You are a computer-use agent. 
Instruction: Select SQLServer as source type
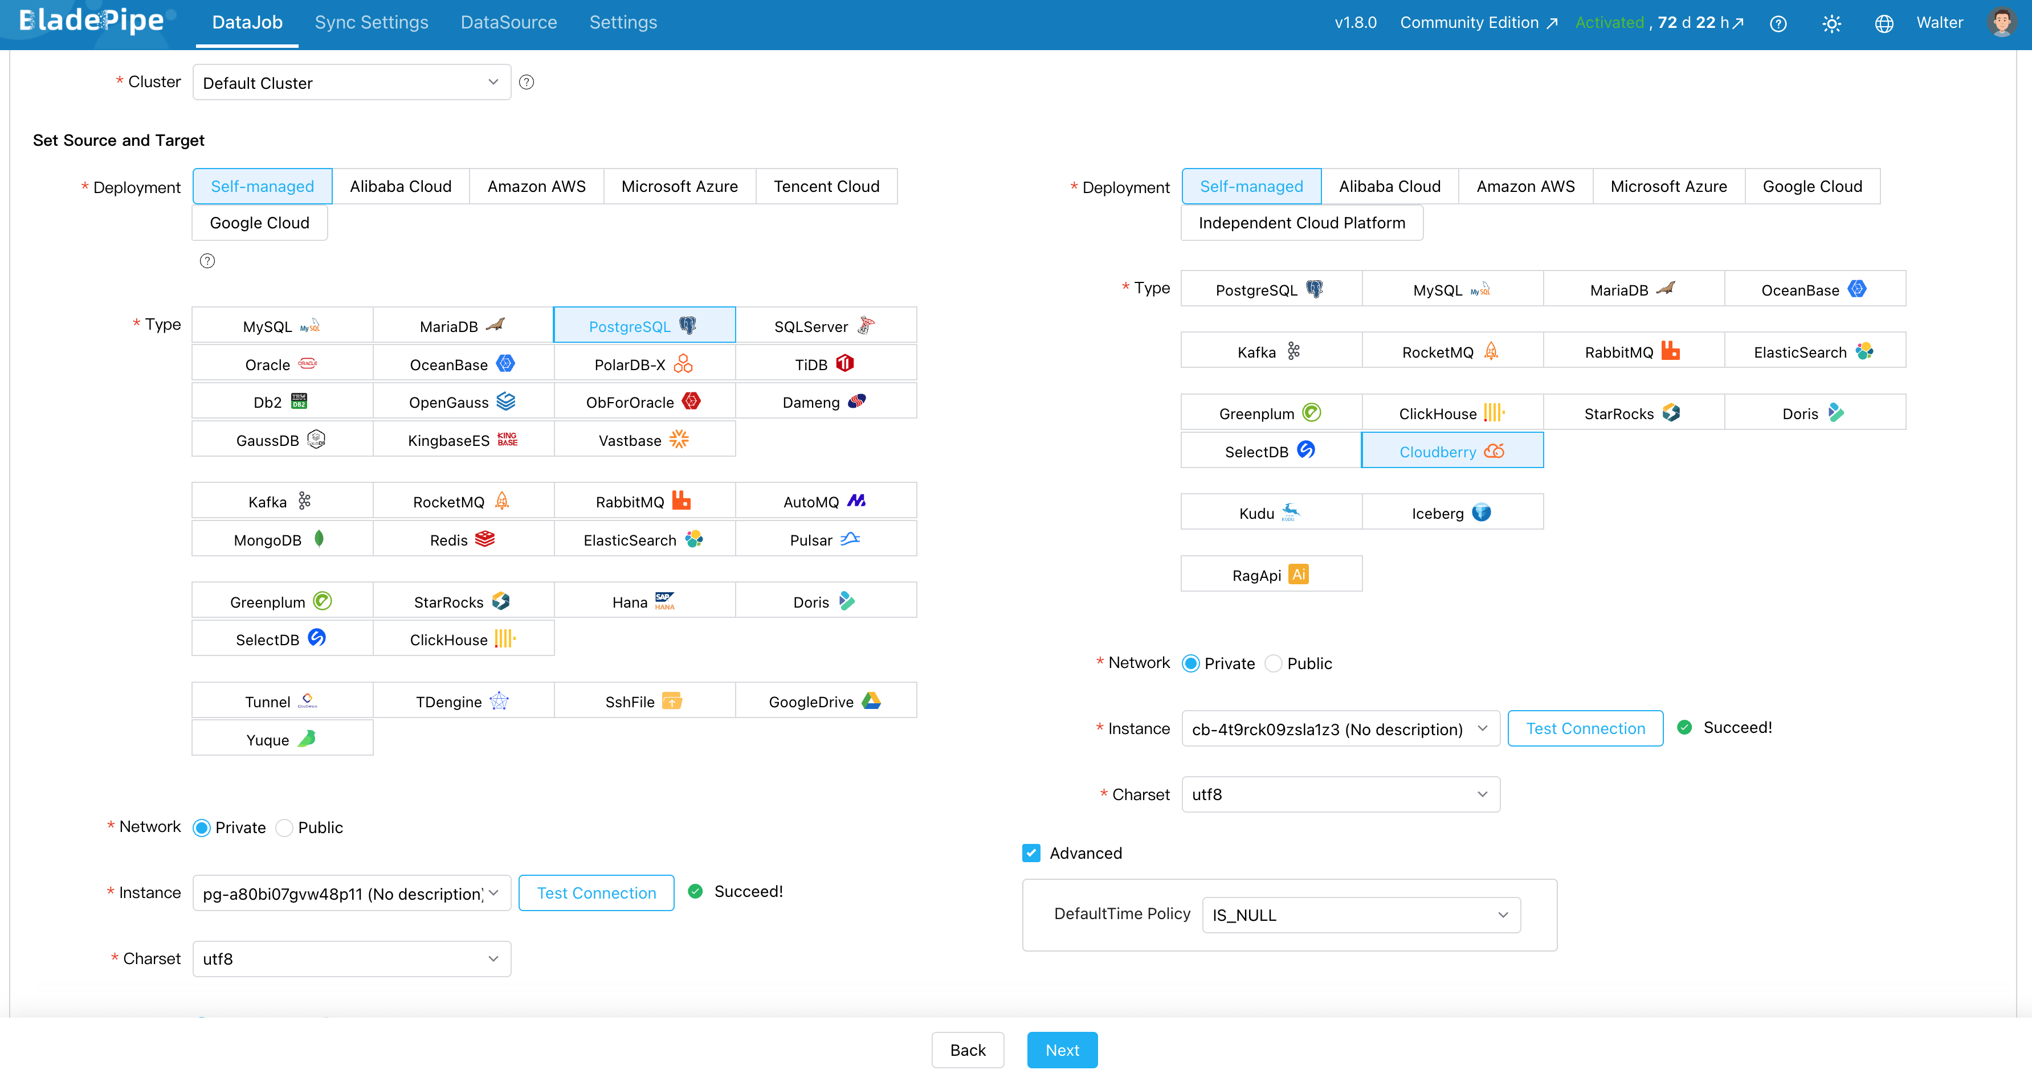tap(826, 326)
